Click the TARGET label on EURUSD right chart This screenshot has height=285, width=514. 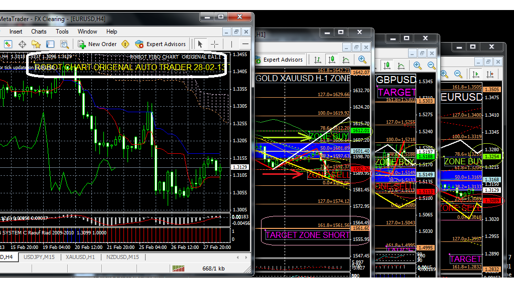(465, 259)
